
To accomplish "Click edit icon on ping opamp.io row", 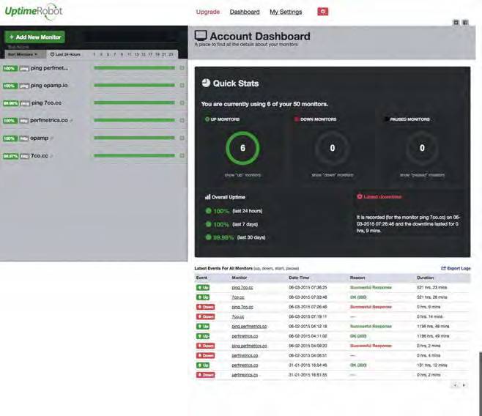I will 182,86.
